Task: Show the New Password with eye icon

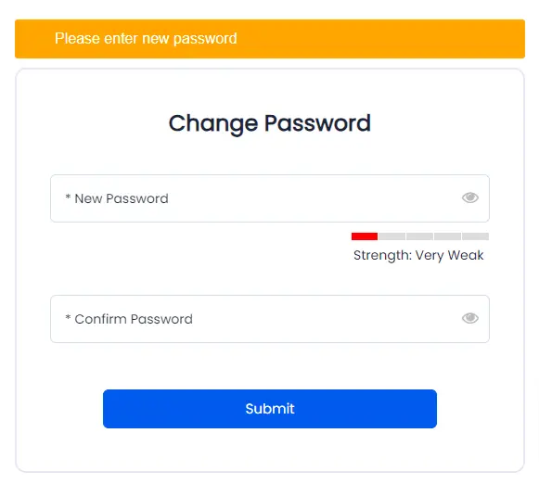Action: 470,197
